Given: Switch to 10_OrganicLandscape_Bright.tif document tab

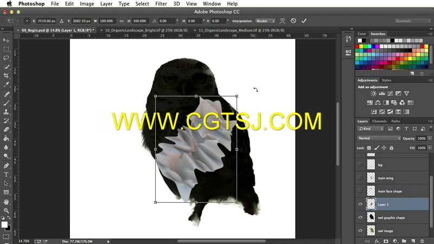Looking at the screenshot, I should (146, 30).
